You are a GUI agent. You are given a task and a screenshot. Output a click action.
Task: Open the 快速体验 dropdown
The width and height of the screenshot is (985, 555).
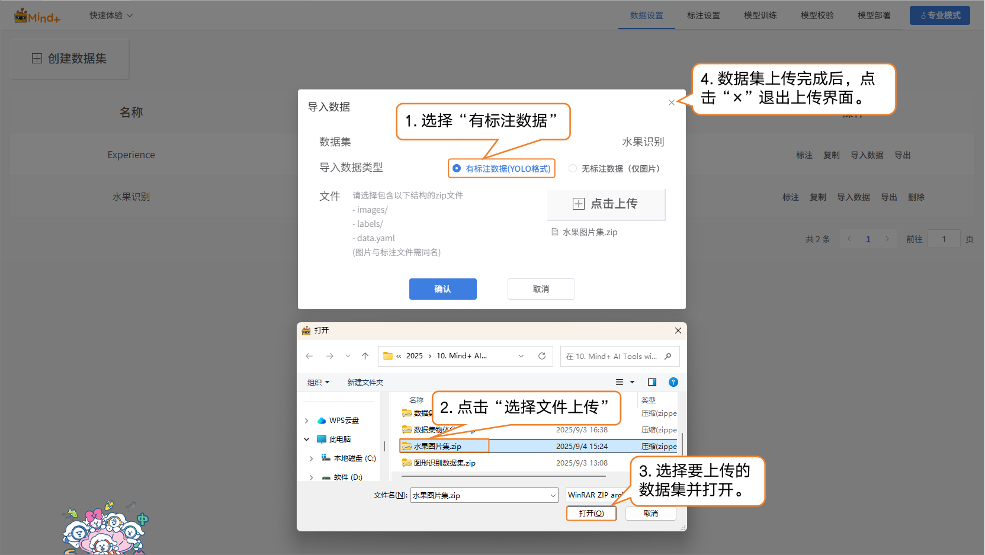[x=111, y=15]
